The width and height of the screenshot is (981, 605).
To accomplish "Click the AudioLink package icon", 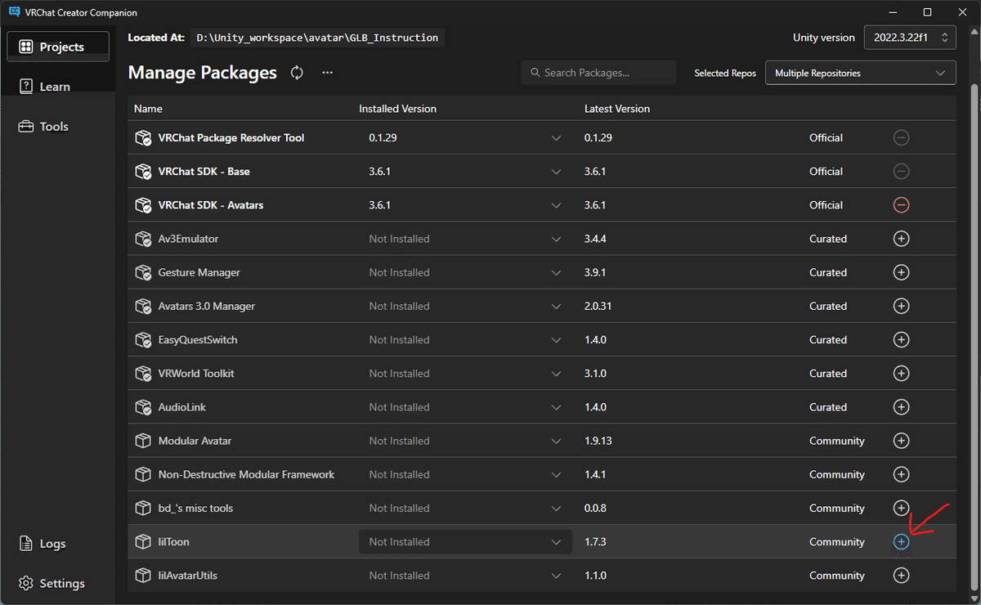I will (x=143, y=407).
